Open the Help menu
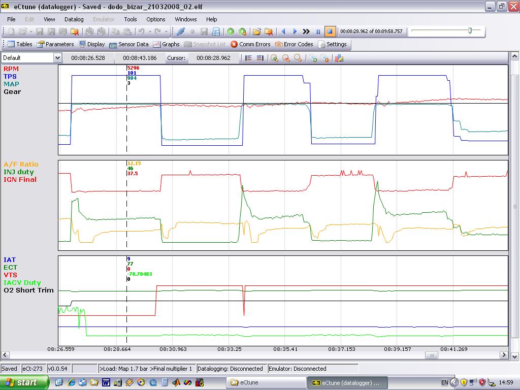Viewport: 520px width, 390px height. (x=212, y=19)
